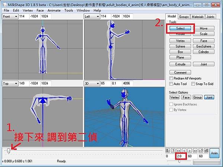Open the Edit menu
223x167 pixels.
tap(16, 10)
